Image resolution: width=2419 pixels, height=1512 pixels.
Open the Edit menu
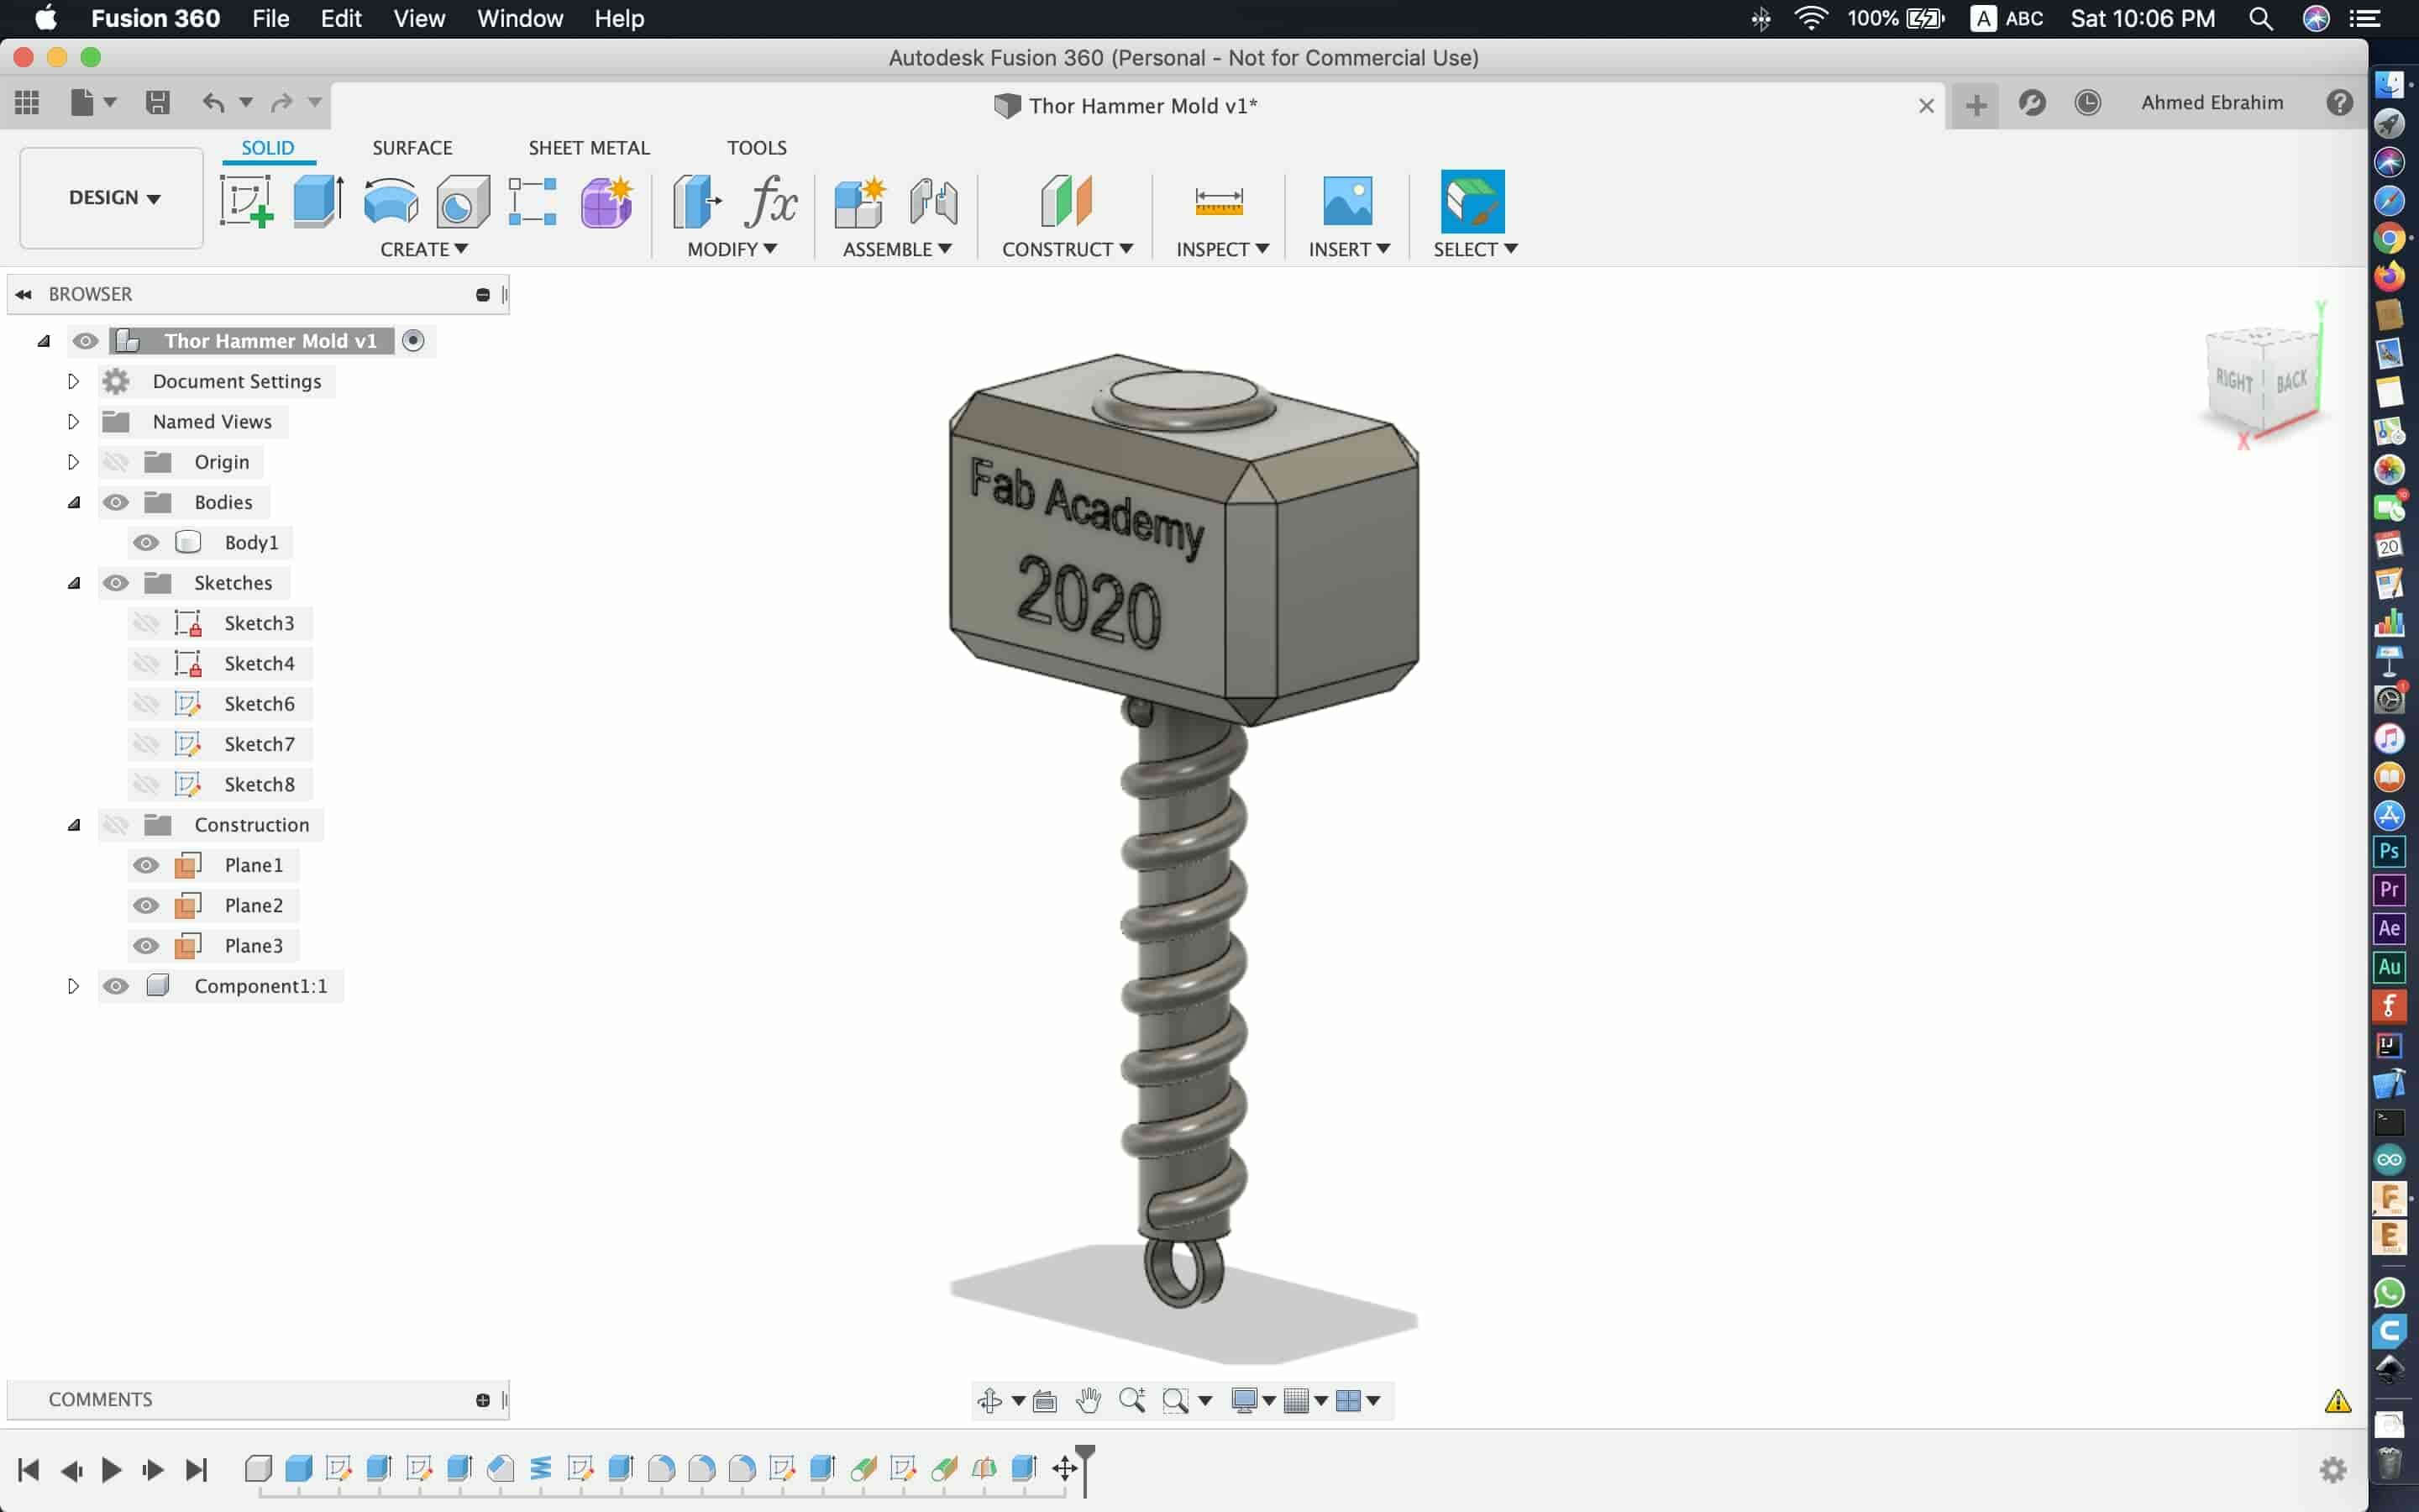(x=341, y=18)
